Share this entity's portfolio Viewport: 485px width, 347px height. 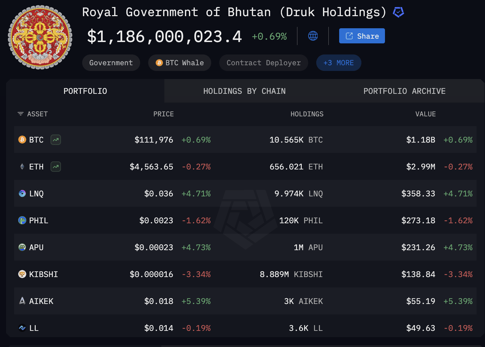362,36
